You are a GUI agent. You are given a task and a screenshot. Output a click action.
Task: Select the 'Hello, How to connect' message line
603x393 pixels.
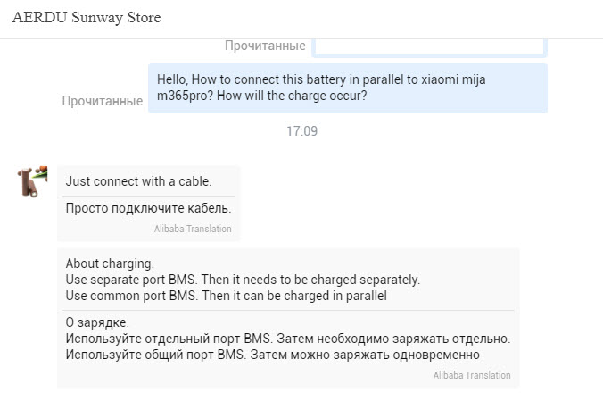click(x=321, y=79)
